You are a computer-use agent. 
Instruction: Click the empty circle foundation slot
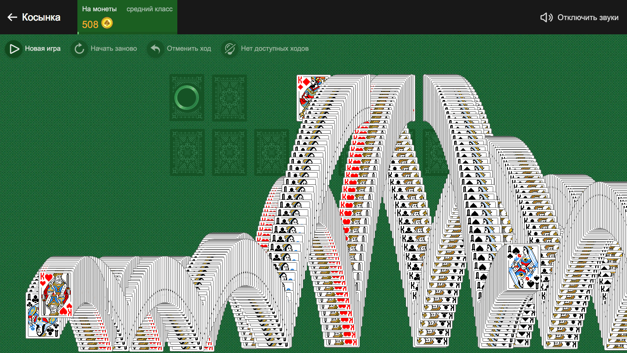point(187,97)
